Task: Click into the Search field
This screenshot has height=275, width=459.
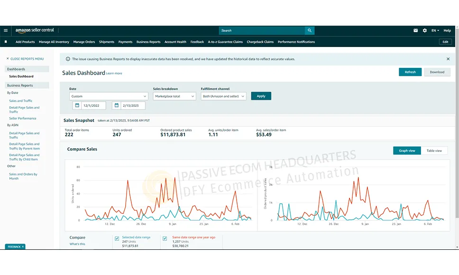Action: [x=262, y=30]
